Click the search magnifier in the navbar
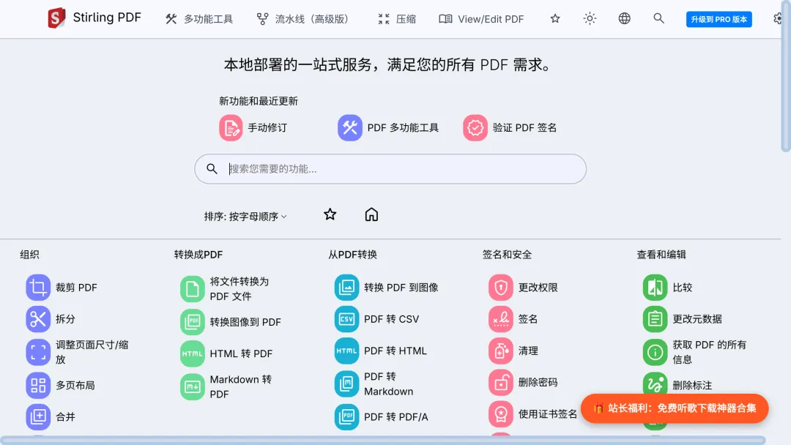This screenshot has height=445, width=791. coord(659,18)
